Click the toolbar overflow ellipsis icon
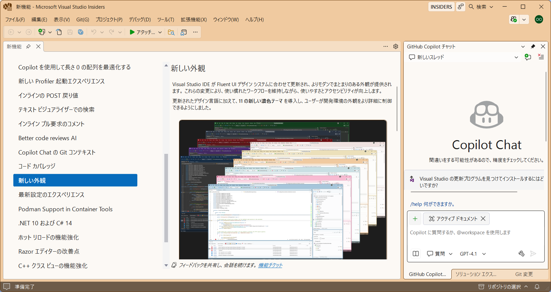551x292 pixels. point(195,32)
